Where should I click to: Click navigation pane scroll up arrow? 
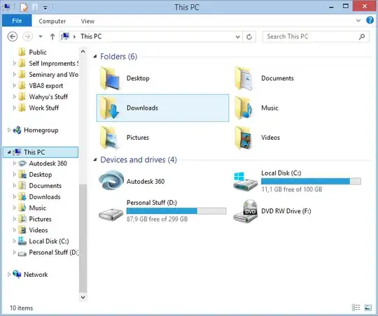pos(83,51)
